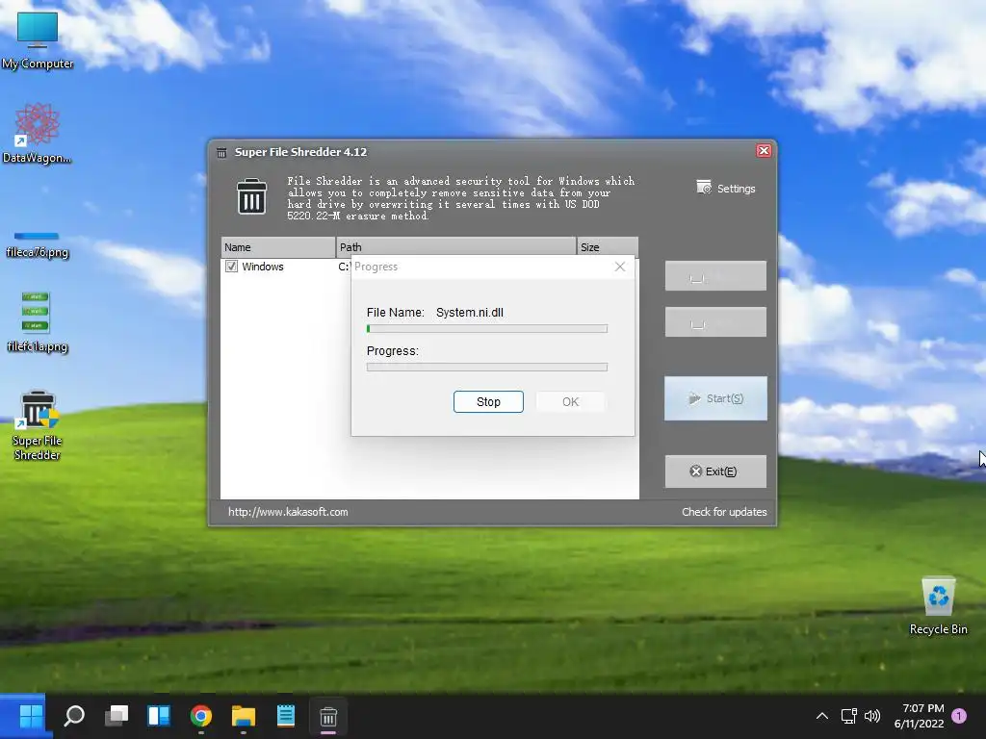
Task: Uncheck the Windows item checkbox
Action: pyautogui.click(x=231, y=267)
